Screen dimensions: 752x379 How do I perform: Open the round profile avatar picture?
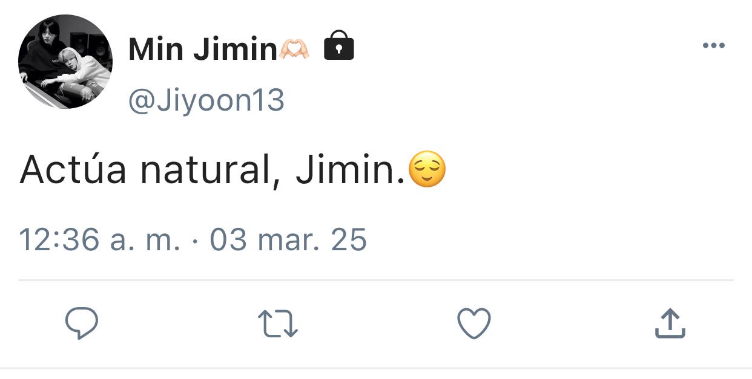point(65,62)
